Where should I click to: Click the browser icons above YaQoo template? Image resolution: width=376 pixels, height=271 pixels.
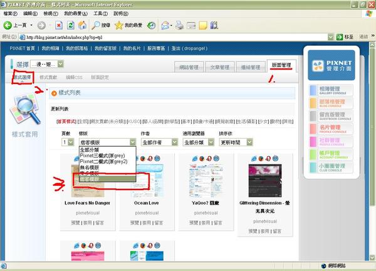(206, 159)
